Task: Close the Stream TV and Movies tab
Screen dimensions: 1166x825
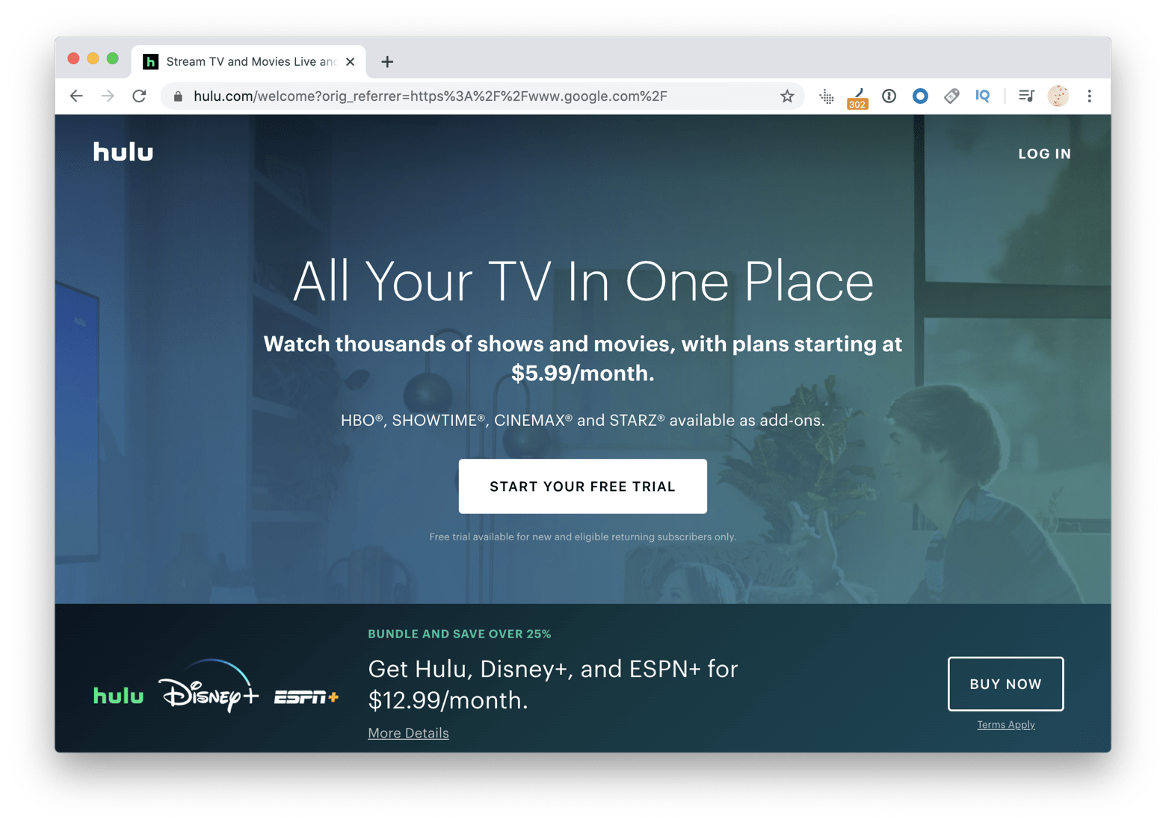Action: (350, 62)
